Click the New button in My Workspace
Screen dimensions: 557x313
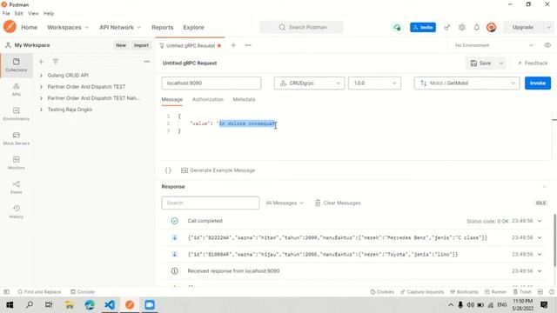(x=121, y=45)
